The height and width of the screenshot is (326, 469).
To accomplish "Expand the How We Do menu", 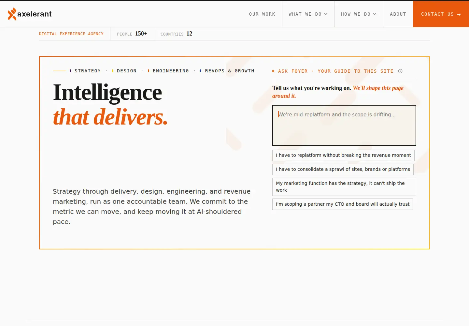I will pos(359,14).
